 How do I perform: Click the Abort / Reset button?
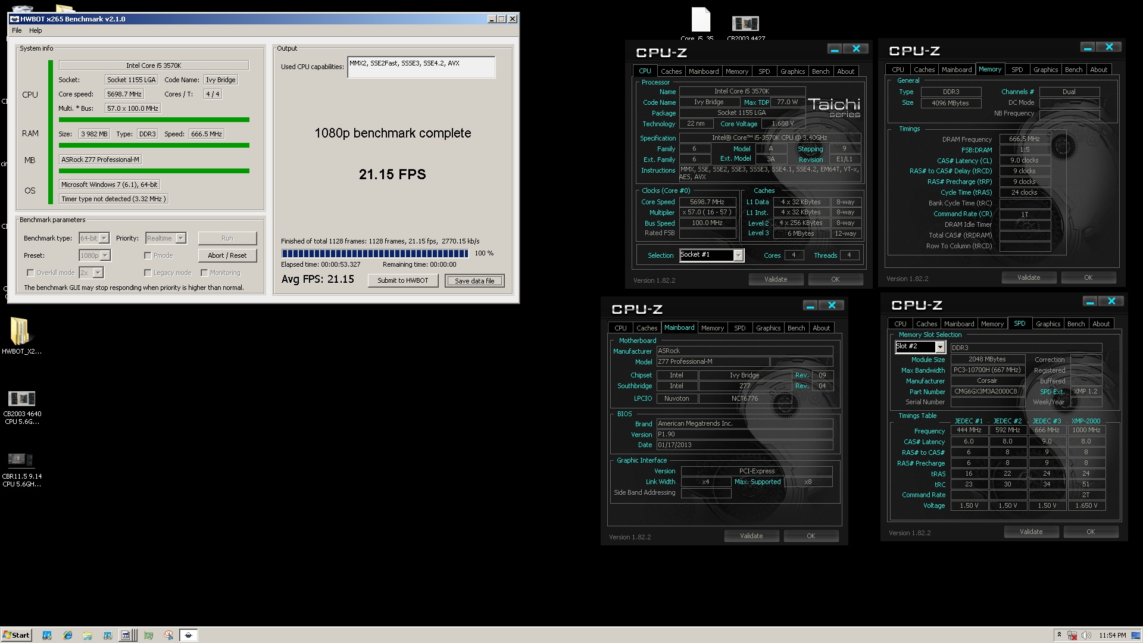point(227,255)
